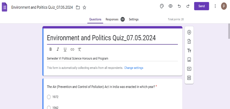Open the Customize theme palette

tap(162, 6)
